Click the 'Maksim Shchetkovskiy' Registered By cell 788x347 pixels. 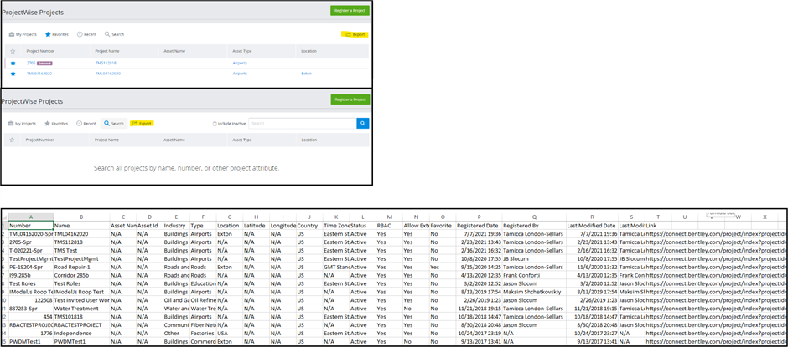[534, 292]
